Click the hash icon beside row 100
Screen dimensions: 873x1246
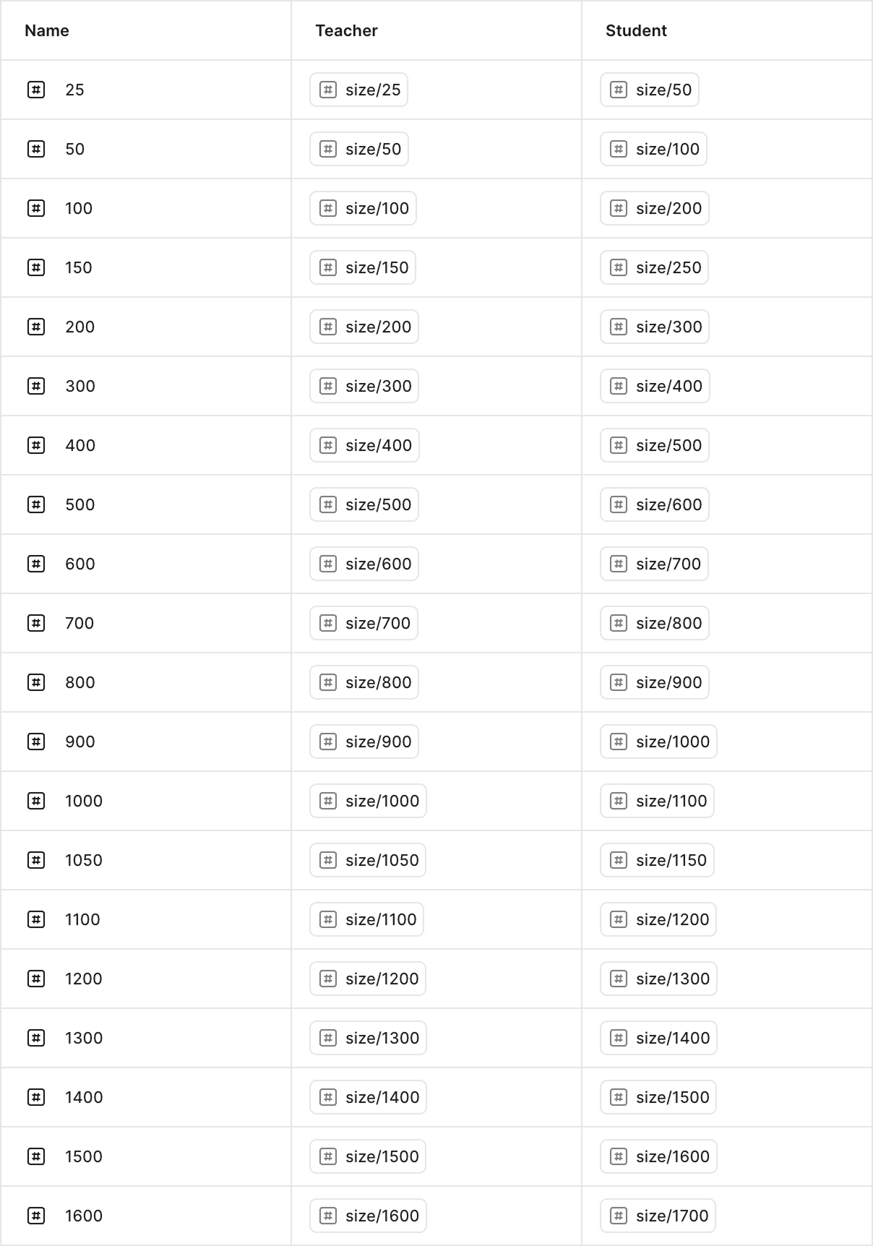(x=35, y=208)
